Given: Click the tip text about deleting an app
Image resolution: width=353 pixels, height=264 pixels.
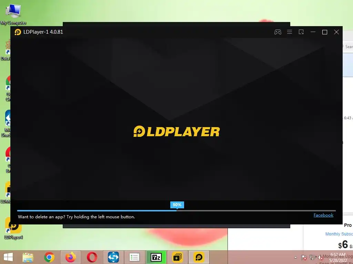Looking at the screenshot, I should [76, 217].
